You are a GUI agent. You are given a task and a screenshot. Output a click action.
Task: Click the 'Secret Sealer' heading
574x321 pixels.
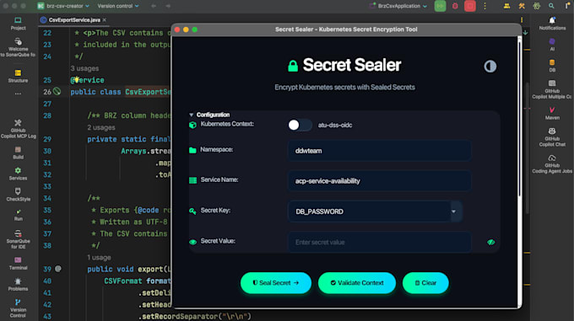click(352, 65)
